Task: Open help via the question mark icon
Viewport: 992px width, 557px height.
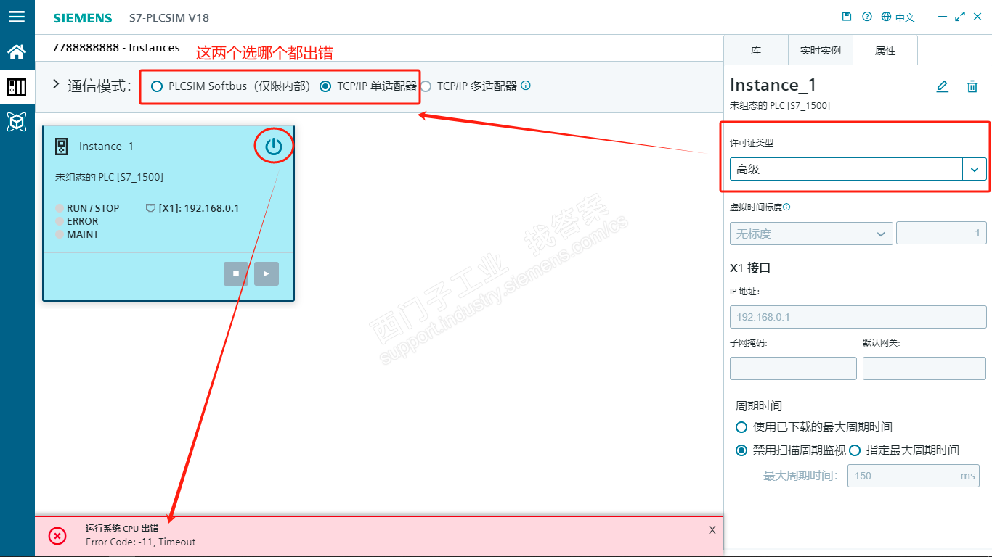Action: coord(866,17)
